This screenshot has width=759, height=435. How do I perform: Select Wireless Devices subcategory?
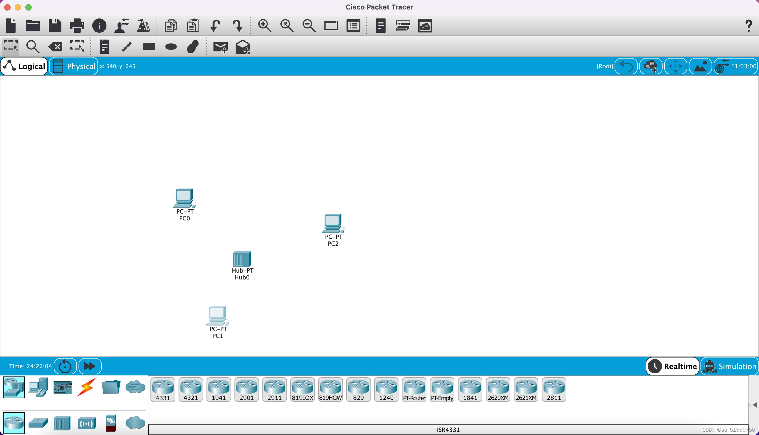point(87,423)
